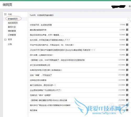Open article 《琅琊榜》之后，今年不用再追剧了
This screenshot has height=117, width=131.
tap(57, 60)
